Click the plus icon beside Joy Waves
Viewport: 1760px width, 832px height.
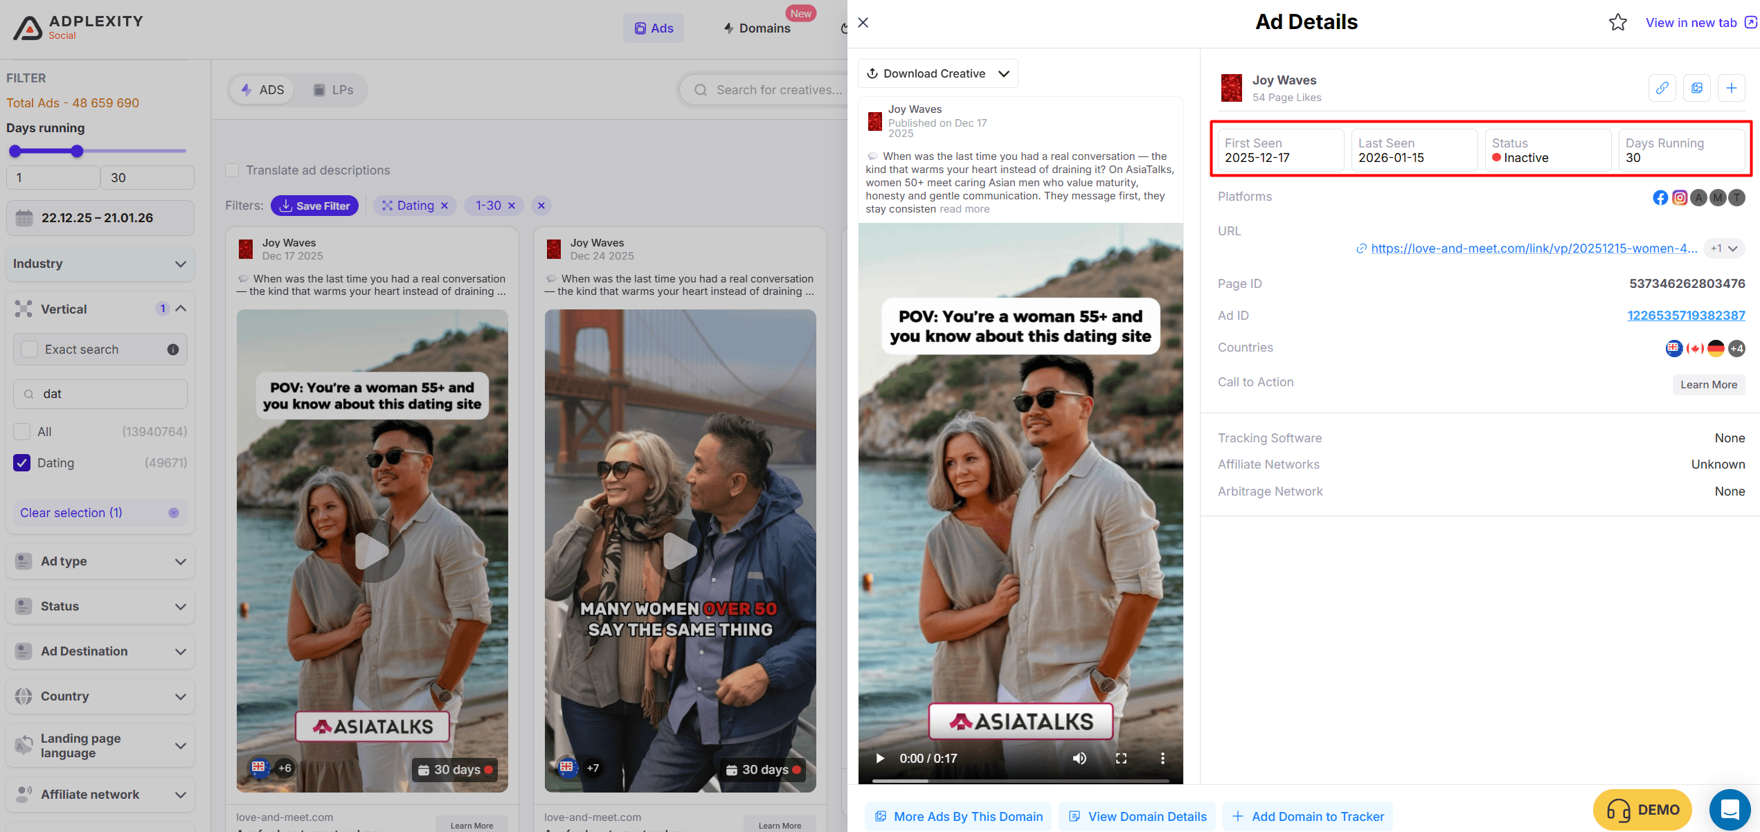[x=1731, y=88]
